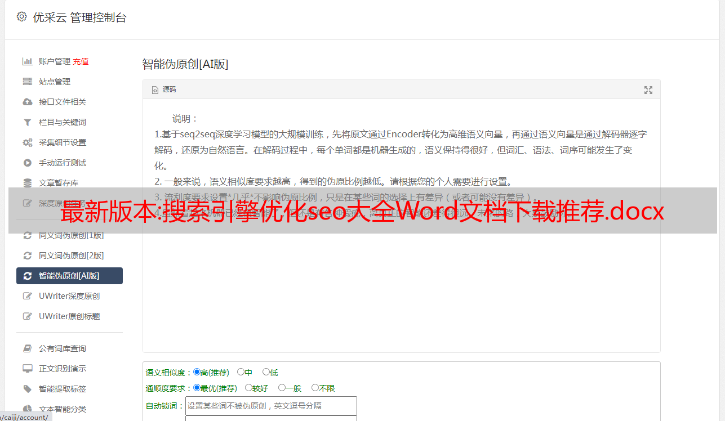Click the 充值 link next to 账户管理

tap(81, 61)
